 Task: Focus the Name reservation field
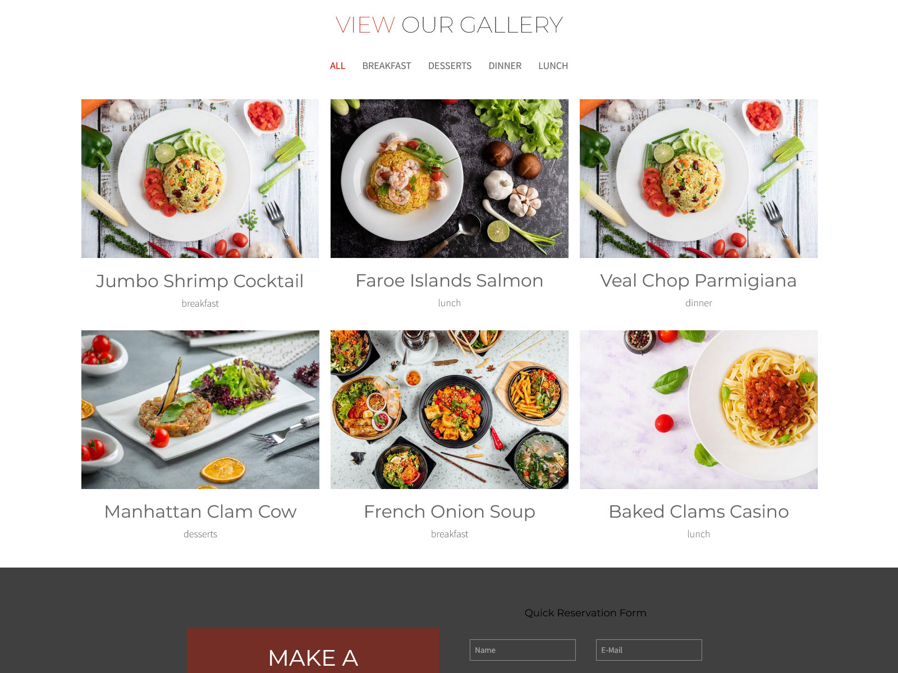(x=523, y=650)
